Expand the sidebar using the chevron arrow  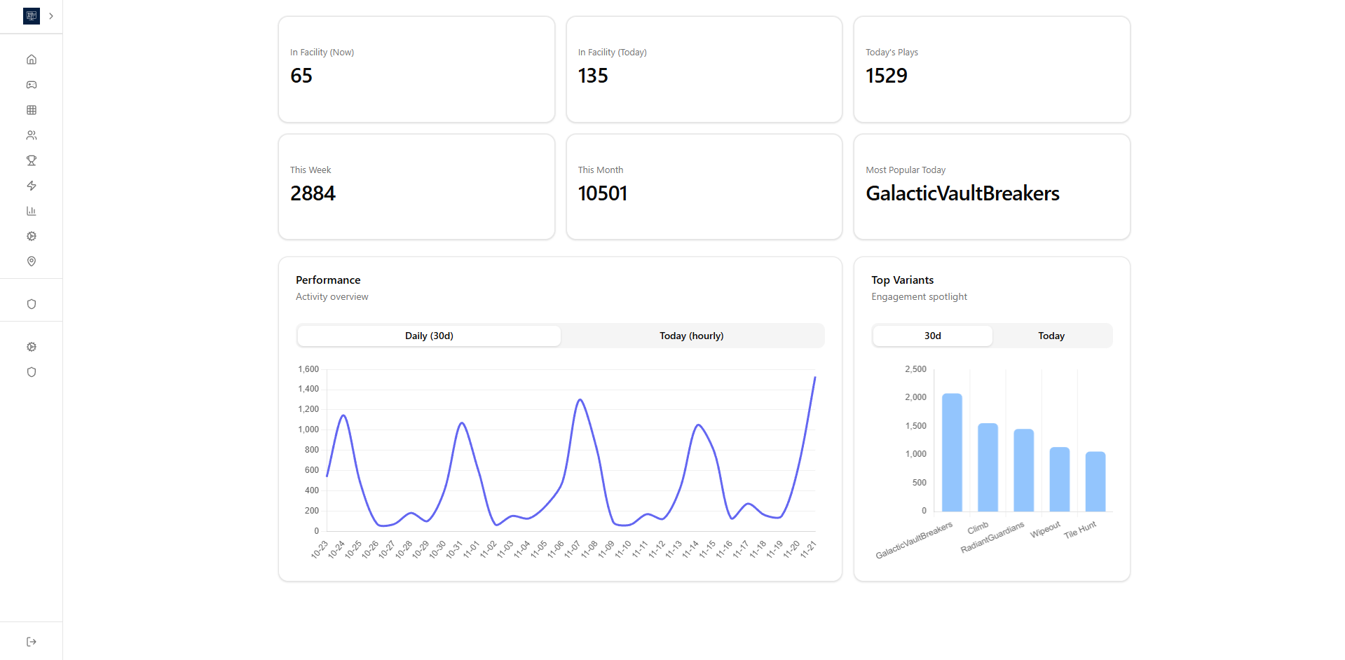point(51,16)
